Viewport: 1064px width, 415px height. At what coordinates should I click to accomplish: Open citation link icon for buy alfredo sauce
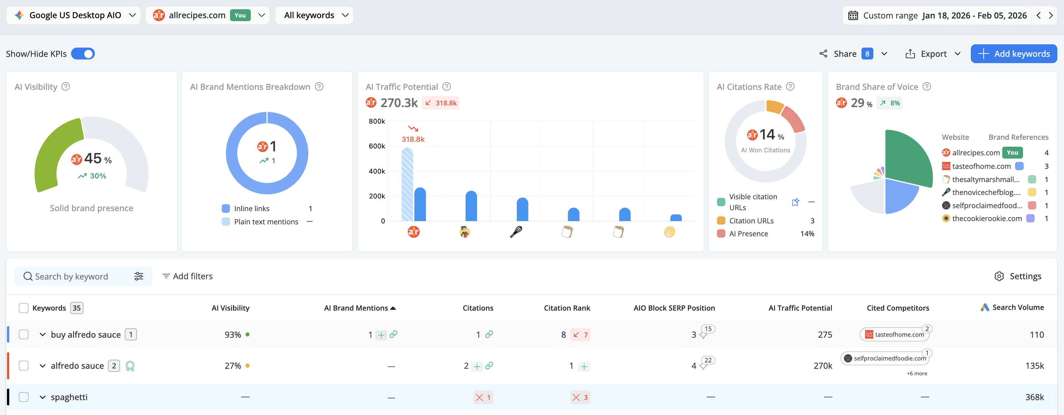490,334
